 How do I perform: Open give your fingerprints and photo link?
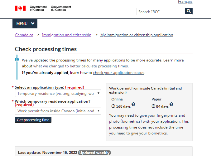(147, 118)
